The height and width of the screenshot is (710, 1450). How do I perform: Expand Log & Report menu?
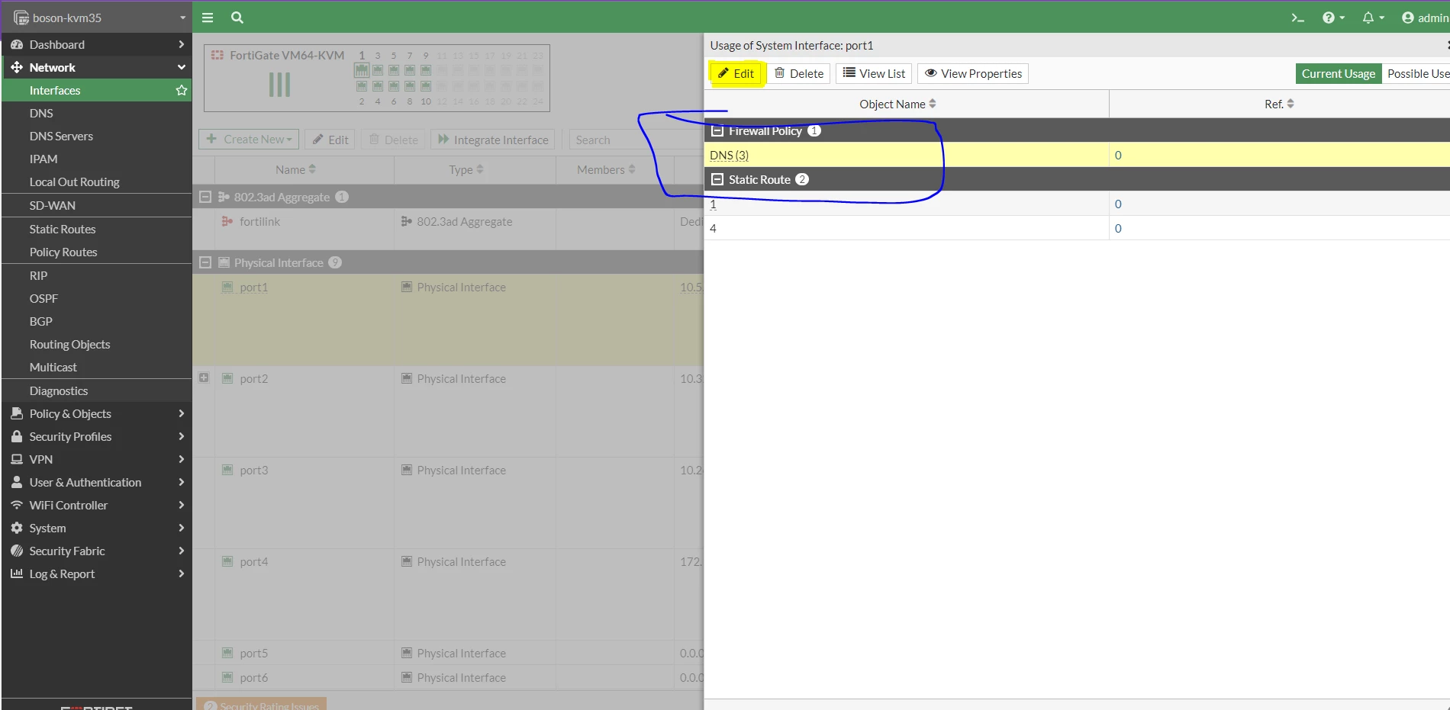pyautogui.click(x=97, y=573)
